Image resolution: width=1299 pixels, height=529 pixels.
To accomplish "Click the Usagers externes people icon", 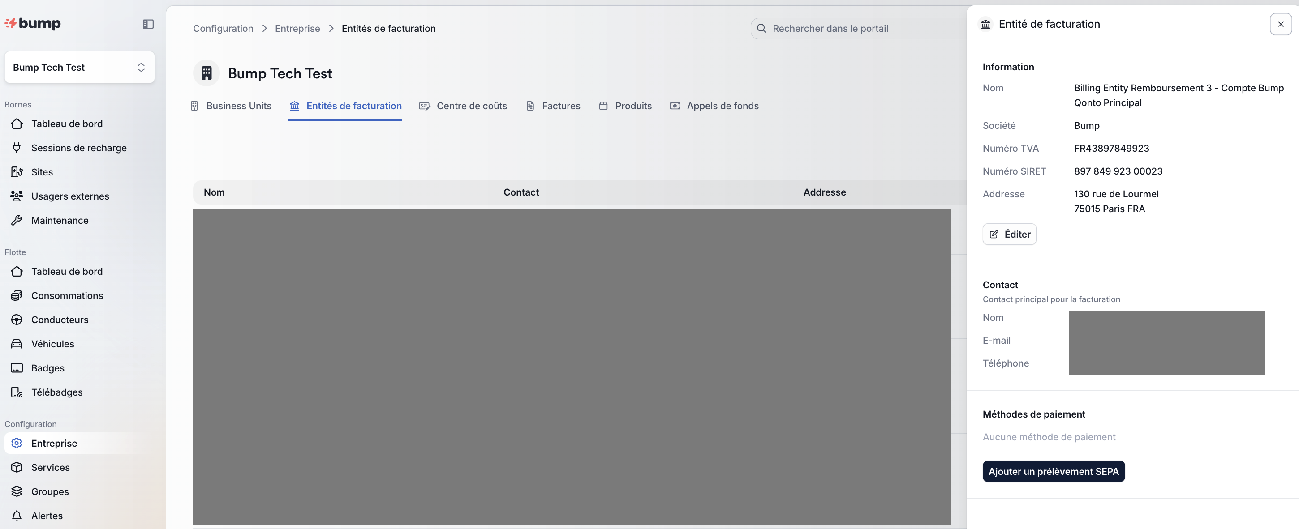I will (x=17, y=196).
